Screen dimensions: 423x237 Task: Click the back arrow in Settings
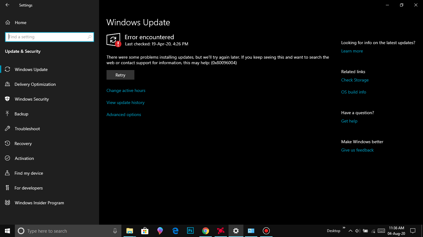7,5
